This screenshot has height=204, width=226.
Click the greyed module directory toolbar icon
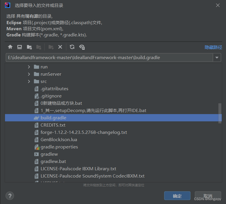pyautogui.click(x=39, y=47)
